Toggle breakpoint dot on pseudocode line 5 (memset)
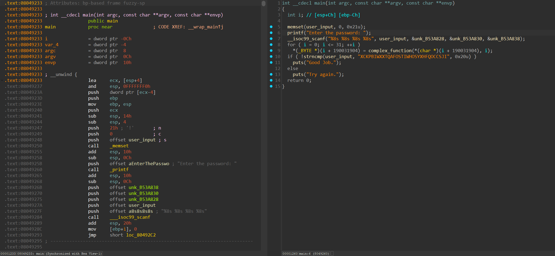This screenshot has width=555, height=256. click(271, 27)
